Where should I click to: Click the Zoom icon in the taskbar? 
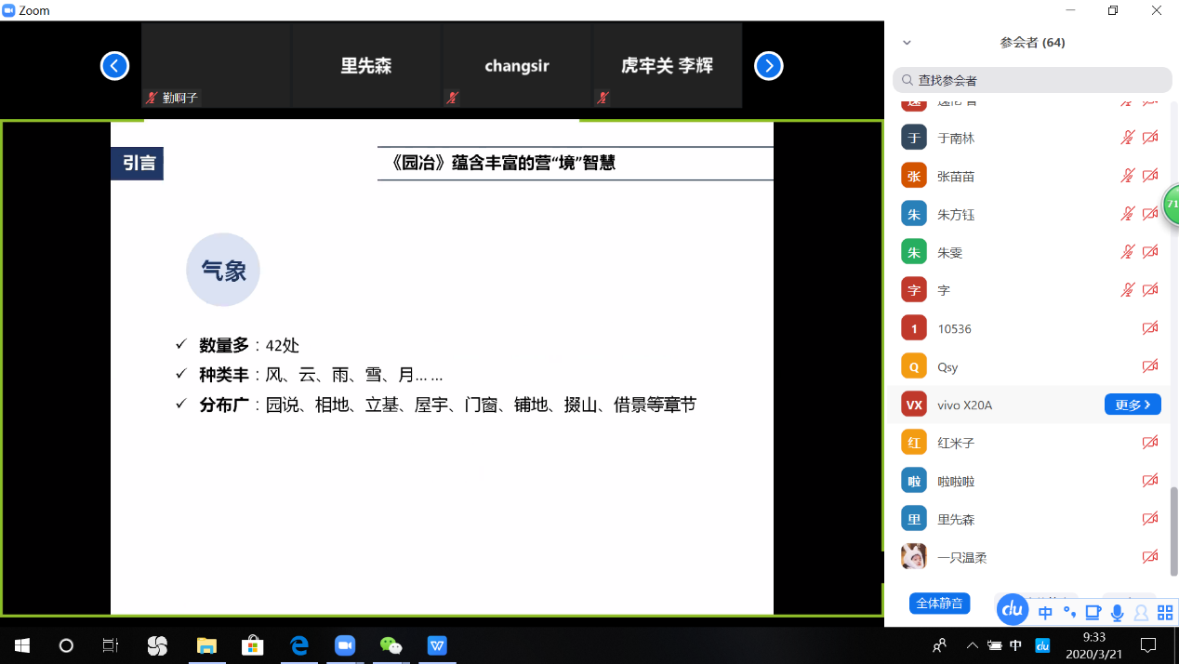(345, 645)
